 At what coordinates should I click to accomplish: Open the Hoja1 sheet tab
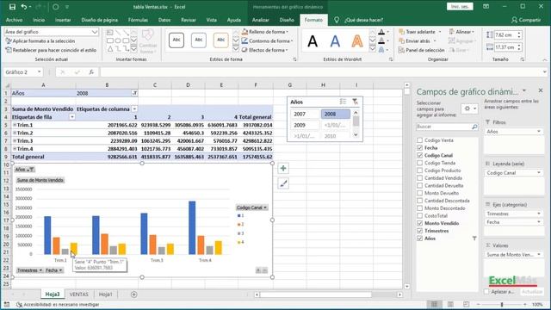(105, 294)
